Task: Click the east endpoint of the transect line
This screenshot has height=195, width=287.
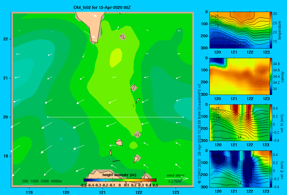Action: (x=183, y=117)
